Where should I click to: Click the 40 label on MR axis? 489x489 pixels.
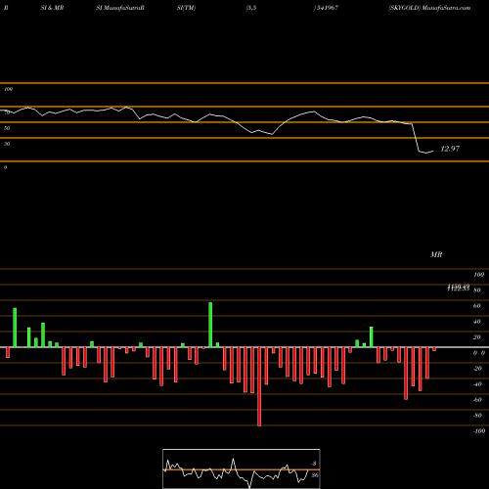476,322
